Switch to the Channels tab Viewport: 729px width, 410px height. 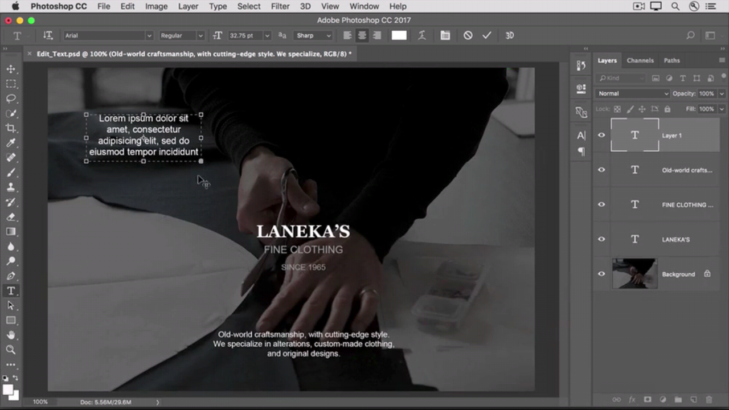(x=640, y=60)
